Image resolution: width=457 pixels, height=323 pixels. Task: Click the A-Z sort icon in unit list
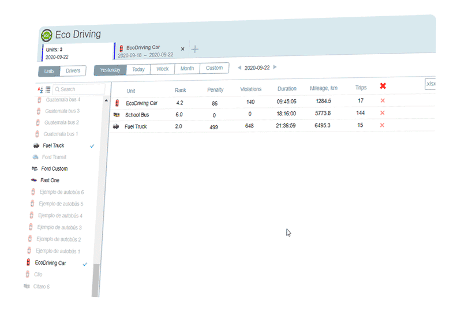[x=40, y=89]
